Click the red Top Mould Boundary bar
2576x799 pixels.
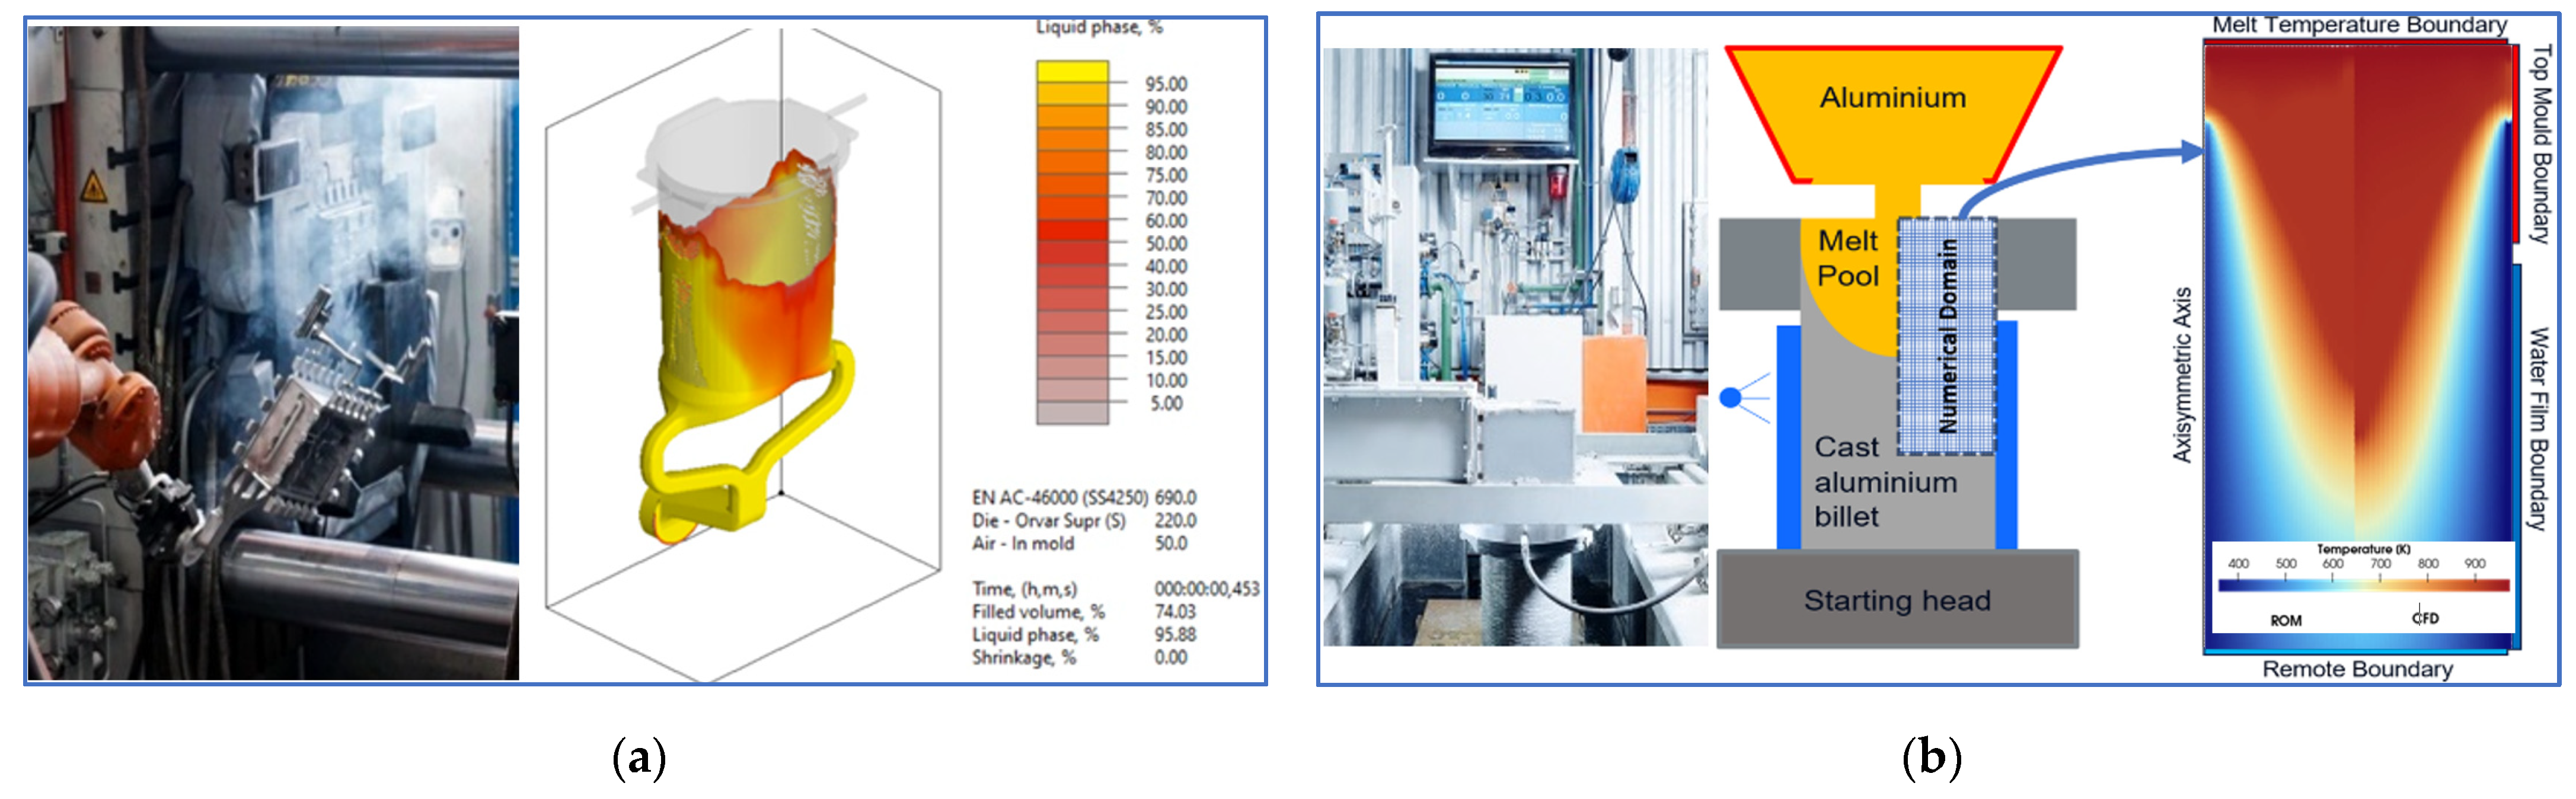point(2515,145)
